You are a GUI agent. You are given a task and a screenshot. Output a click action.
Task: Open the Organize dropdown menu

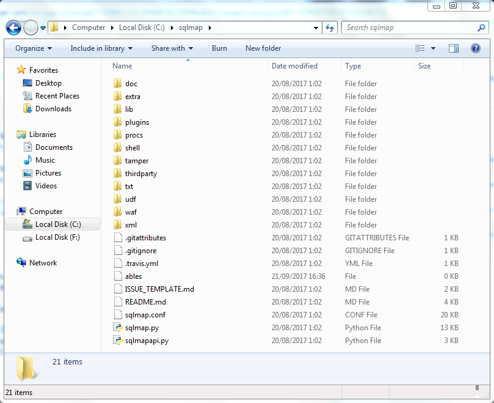point(34,48)
